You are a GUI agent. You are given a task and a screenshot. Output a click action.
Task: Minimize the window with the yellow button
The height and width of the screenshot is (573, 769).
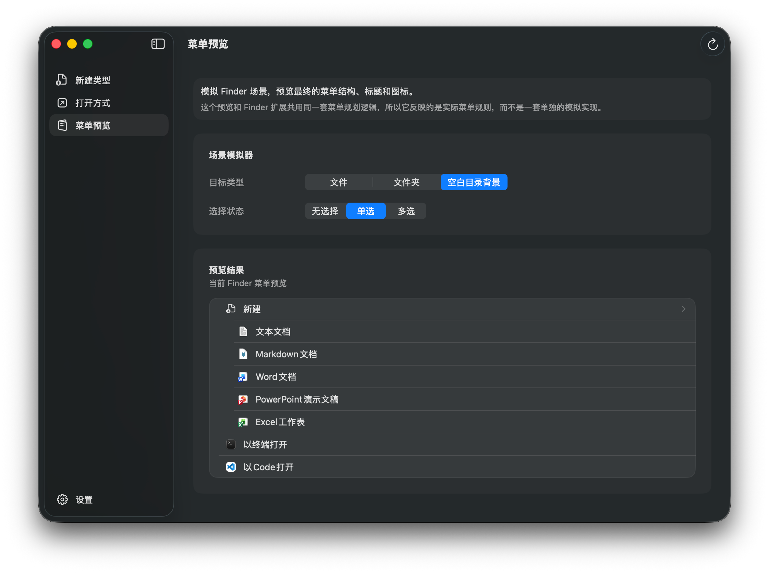coord(72,44)
